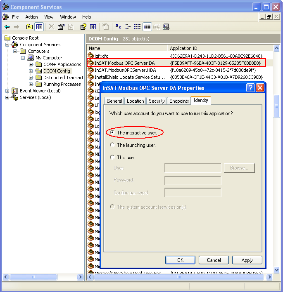283x292 pixels.
Task: Expand the Running Processes node
Action: [31, 85]
